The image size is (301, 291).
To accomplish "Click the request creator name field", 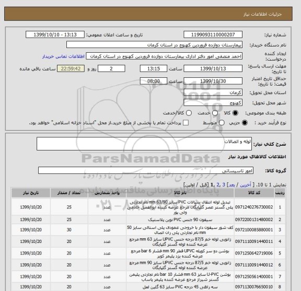I will (x=164, y=56).
